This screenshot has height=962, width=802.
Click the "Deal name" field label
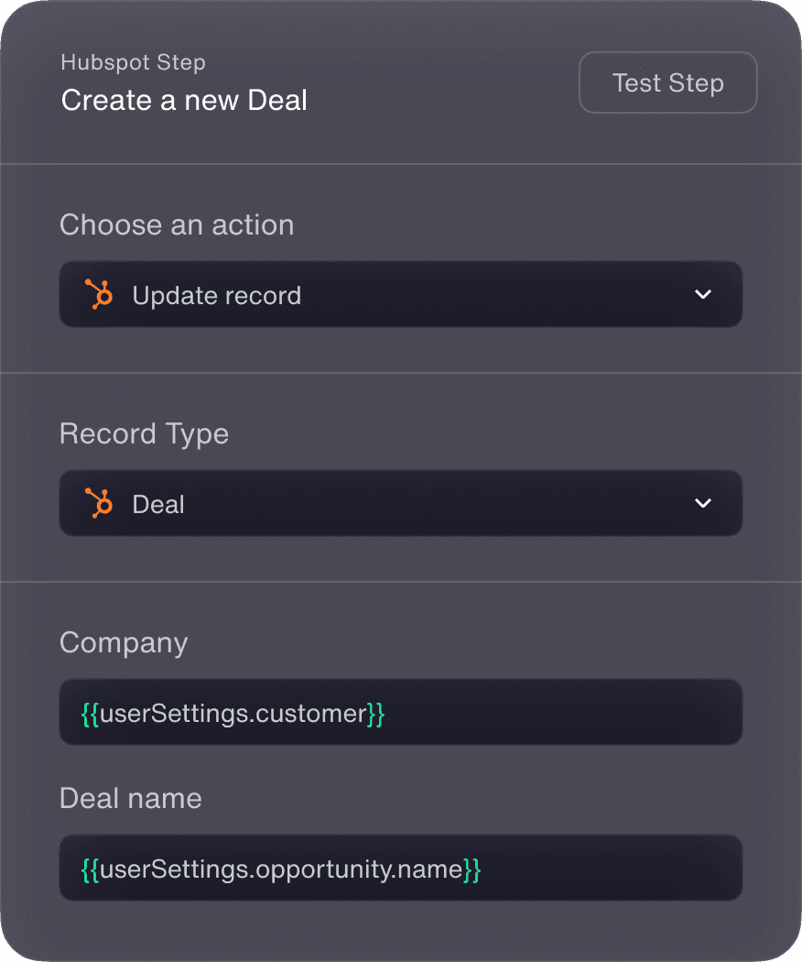tap(130, 799)
